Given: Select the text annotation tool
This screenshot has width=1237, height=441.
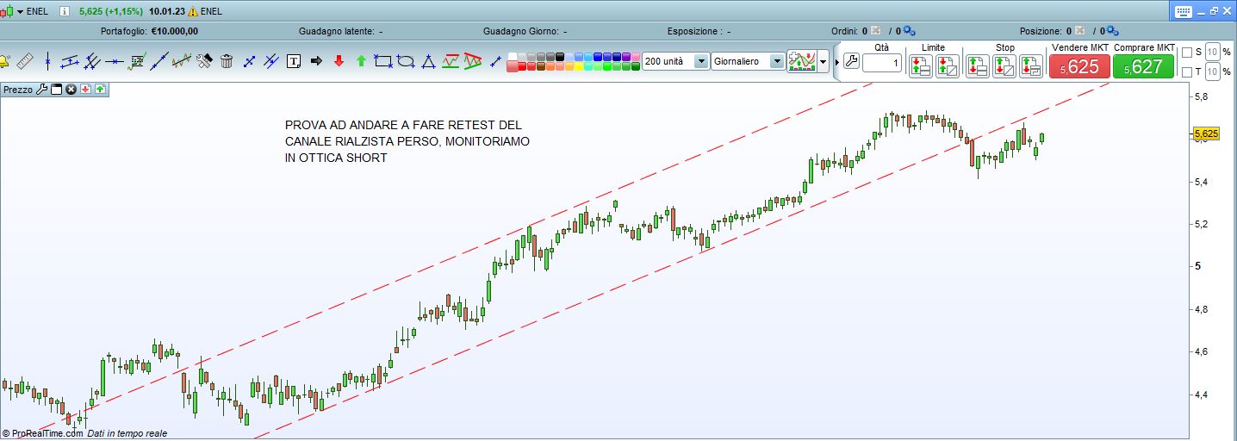Looking at the screenshot, I should point(294,61).
